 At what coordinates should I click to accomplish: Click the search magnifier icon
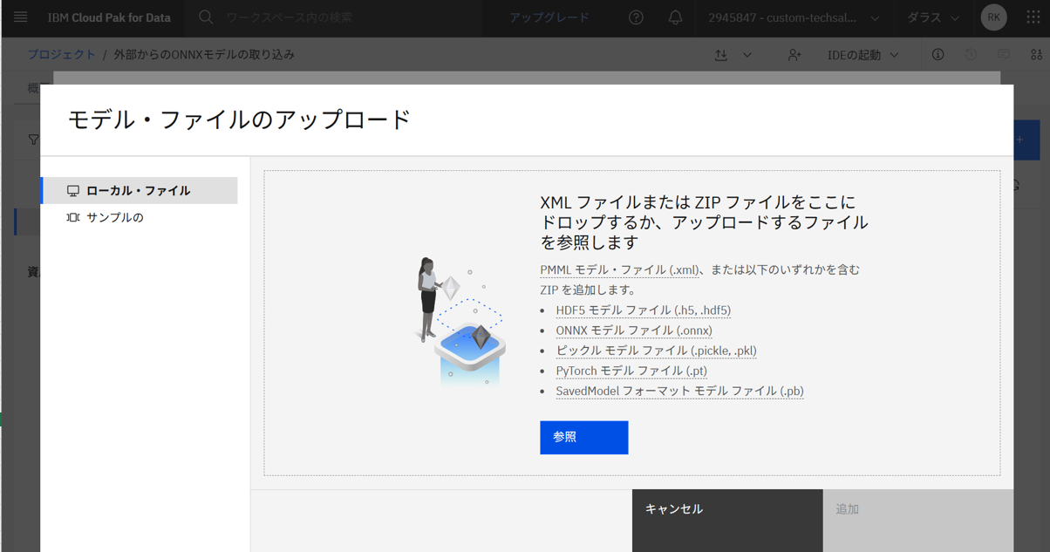click(206, 17)
